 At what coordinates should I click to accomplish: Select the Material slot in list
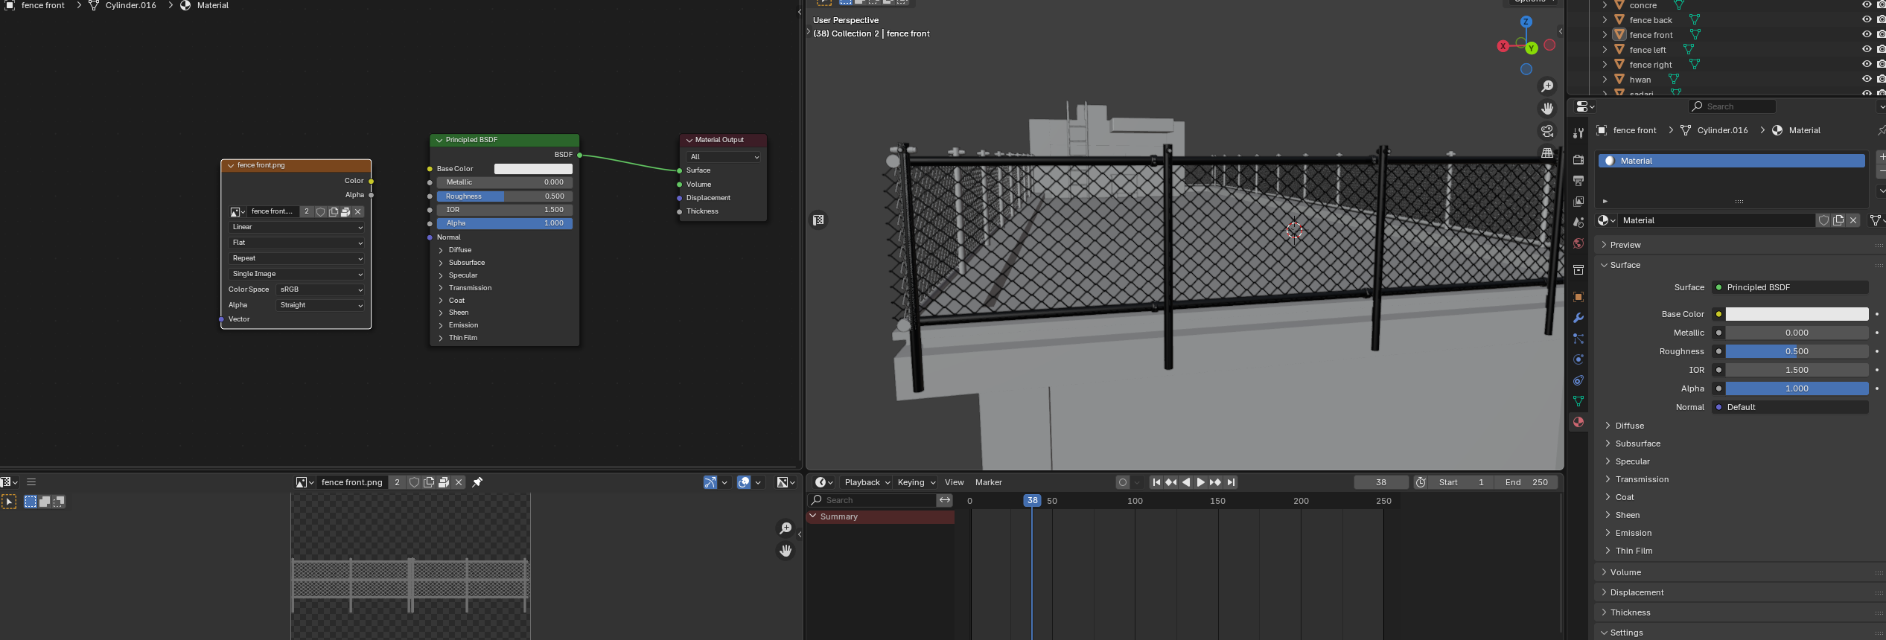click(x=1731, y=161)
